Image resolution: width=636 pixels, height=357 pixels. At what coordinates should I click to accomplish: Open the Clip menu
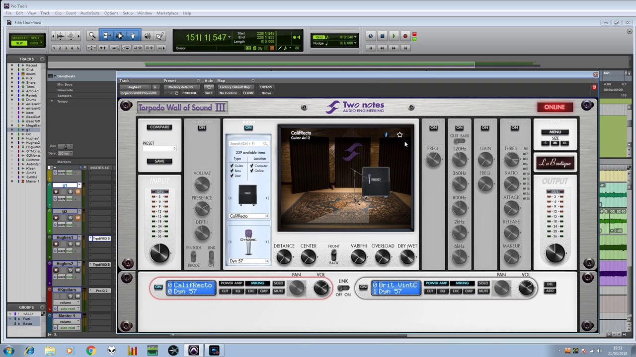click(x=58, y=13)
